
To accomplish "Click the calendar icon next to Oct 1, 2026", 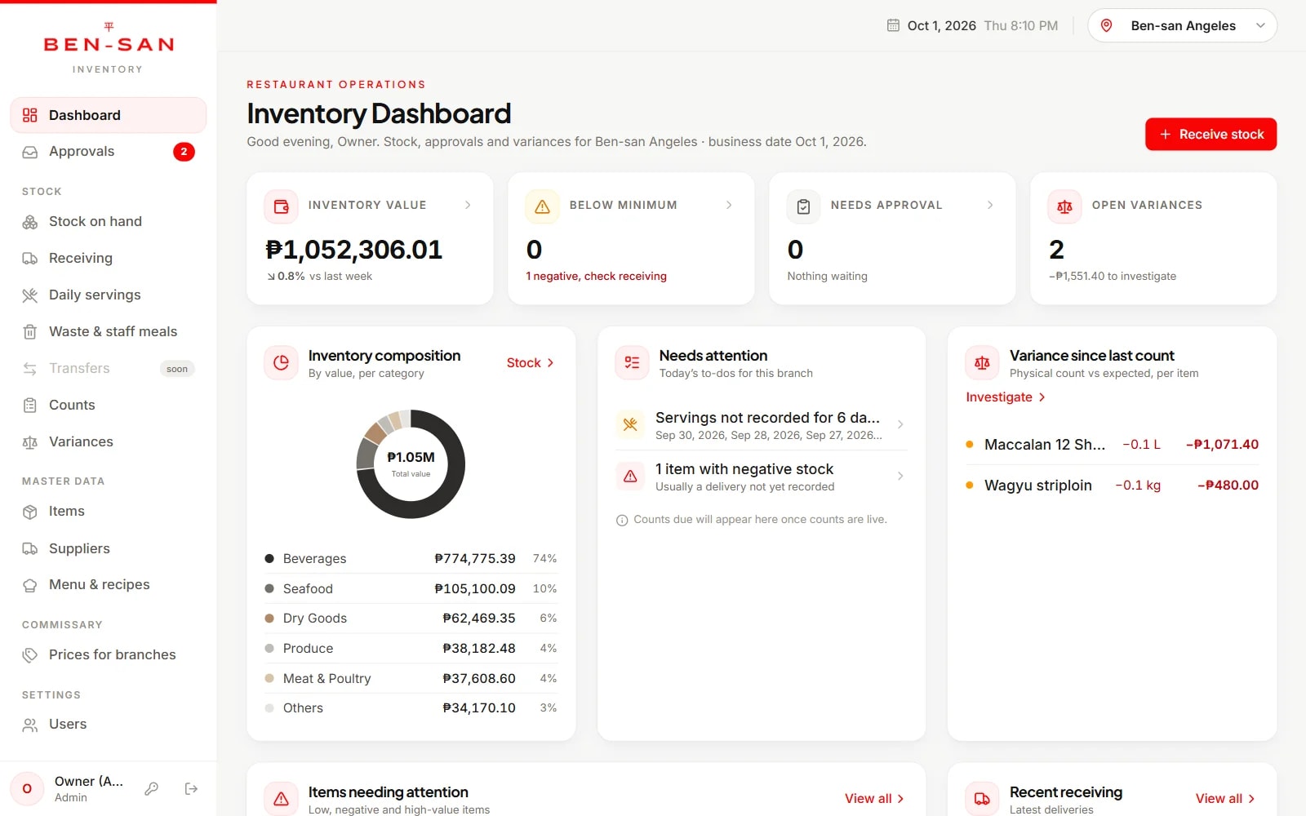I will tap(893, 25).
